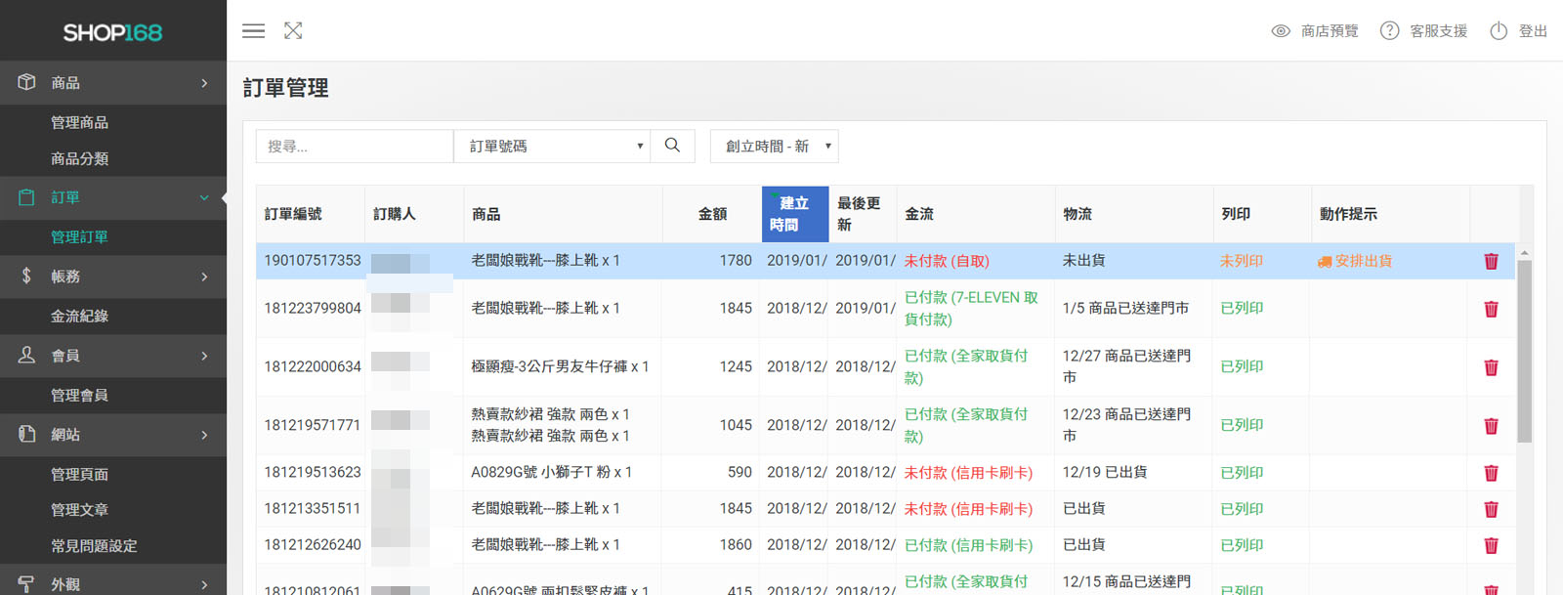The width and height of the screenshot is (1563, 595).
Task: Delete order 181213351511 with trash icon
Action: tap(1491, 509)
